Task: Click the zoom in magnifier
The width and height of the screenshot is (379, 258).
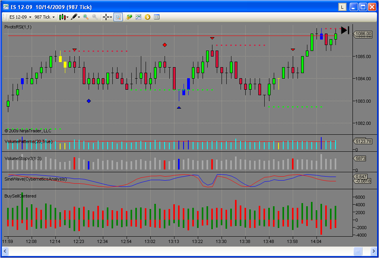Action: (x=86, y=17)
